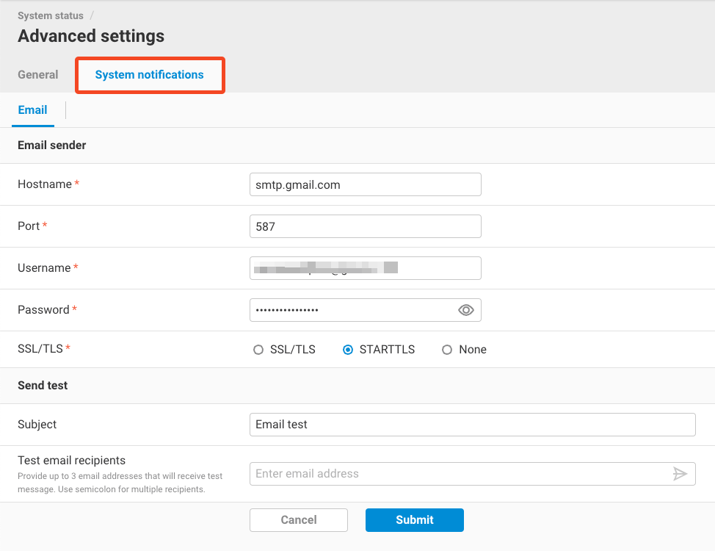Click the Advanced settings page title

[91, 36]
